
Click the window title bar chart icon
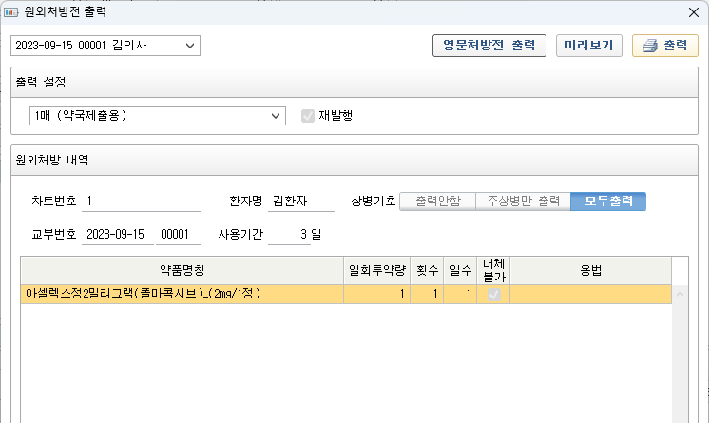10,12
